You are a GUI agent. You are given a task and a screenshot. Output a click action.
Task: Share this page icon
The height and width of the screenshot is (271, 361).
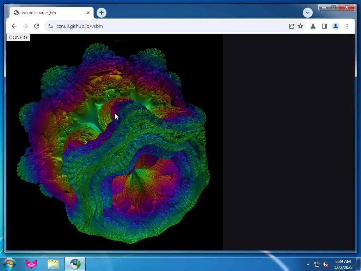[x=292, y=26]
